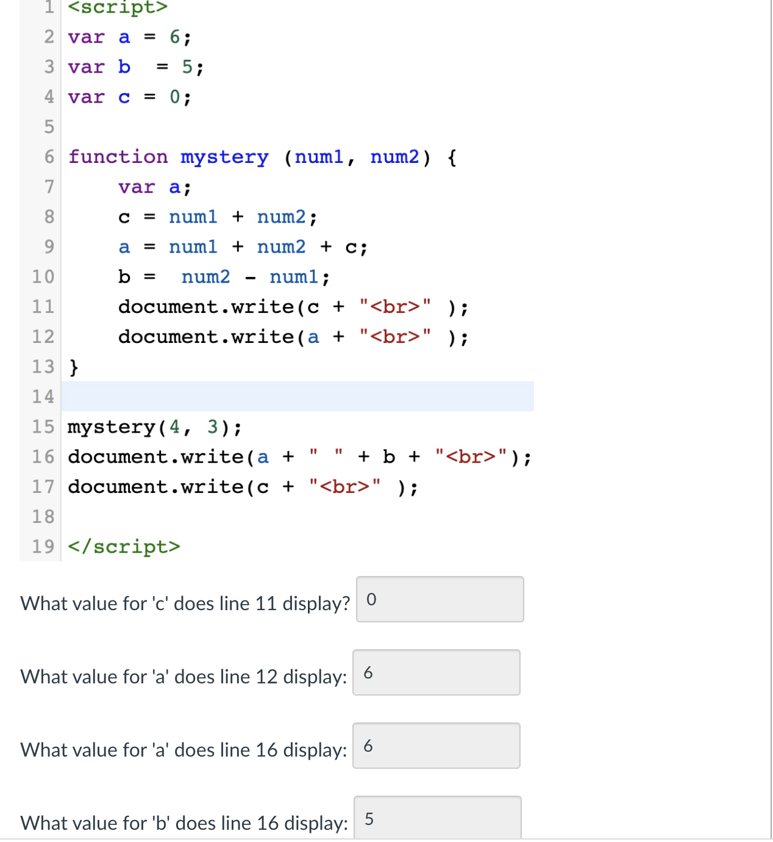Click the answer field for line 12 'a'

point(436,672)
